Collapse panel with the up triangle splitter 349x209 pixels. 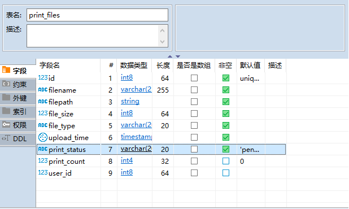click(170, 56)
